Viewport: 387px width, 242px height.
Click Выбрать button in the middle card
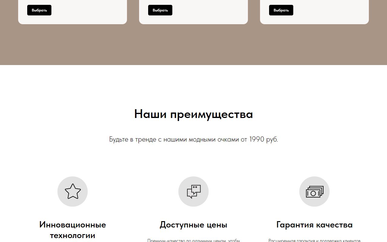point(160,10)
